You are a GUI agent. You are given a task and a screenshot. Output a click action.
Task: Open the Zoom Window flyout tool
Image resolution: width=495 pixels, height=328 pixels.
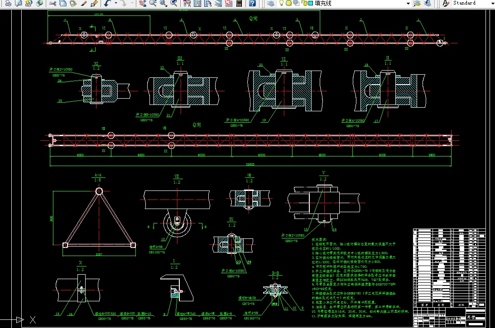tap(163, 3)
